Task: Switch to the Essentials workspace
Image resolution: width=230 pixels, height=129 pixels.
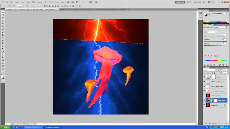Action: tap(180, 2)
